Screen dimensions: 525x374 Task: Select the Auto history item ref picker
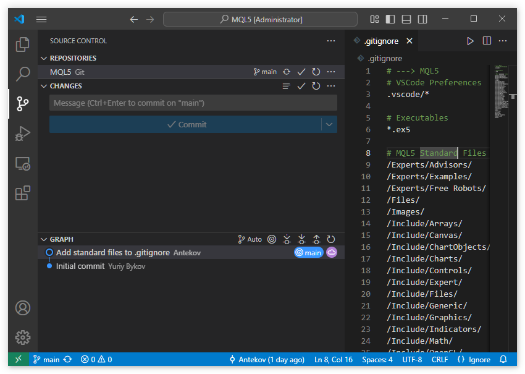pos(250,239)
